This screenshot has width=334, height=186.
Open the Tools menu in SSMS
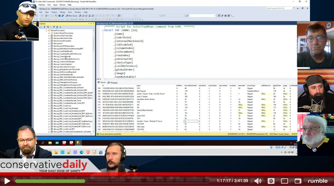click(70, 12)
